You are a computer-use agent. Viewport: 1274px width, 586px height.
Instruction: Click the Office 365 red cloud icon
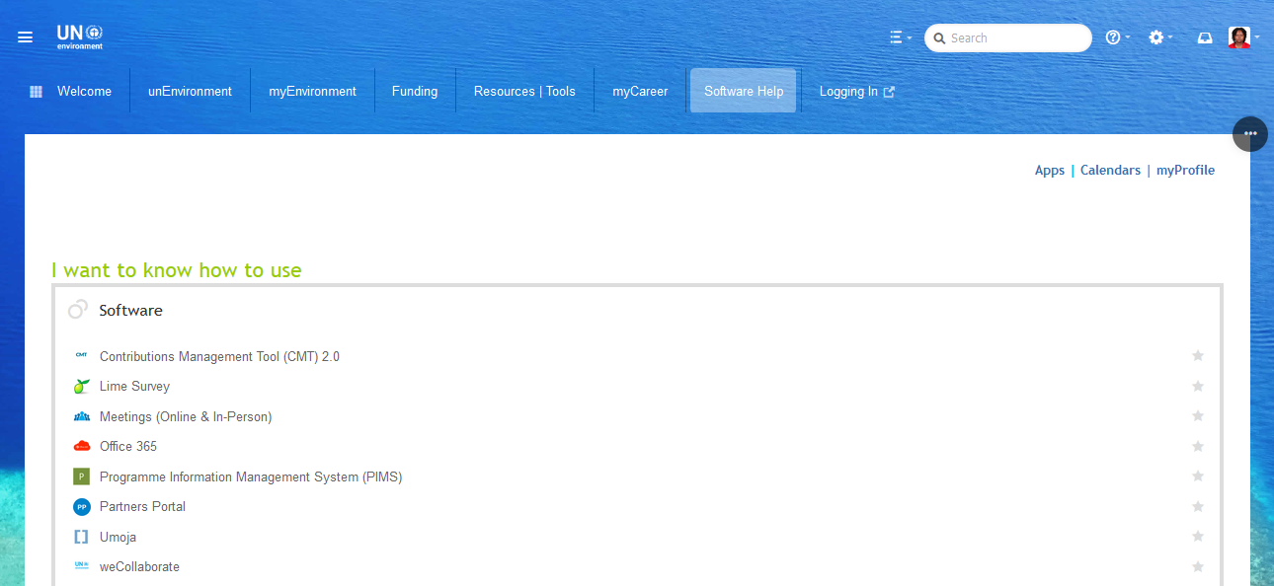coord(81,447)
